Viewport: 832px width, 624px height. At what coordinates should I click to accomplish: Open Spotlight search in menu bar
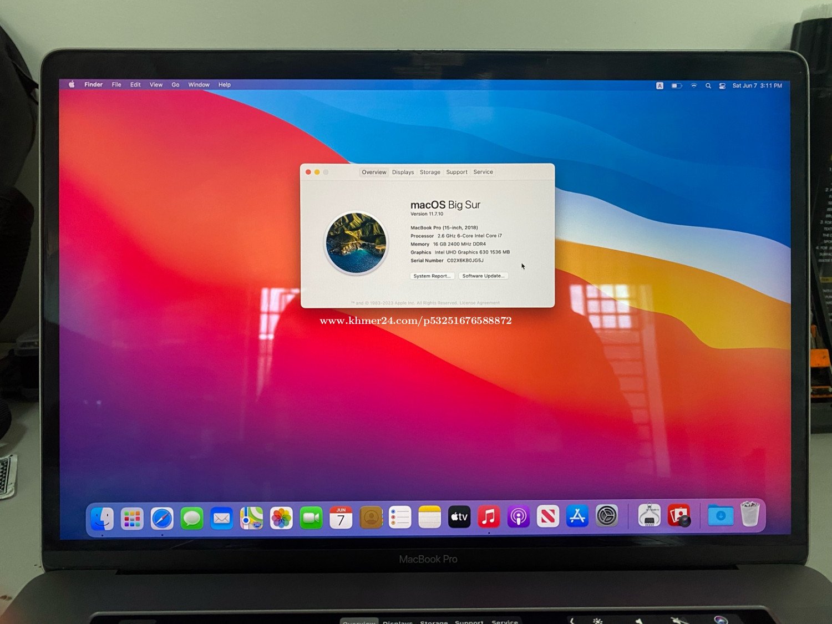[708, 85]
